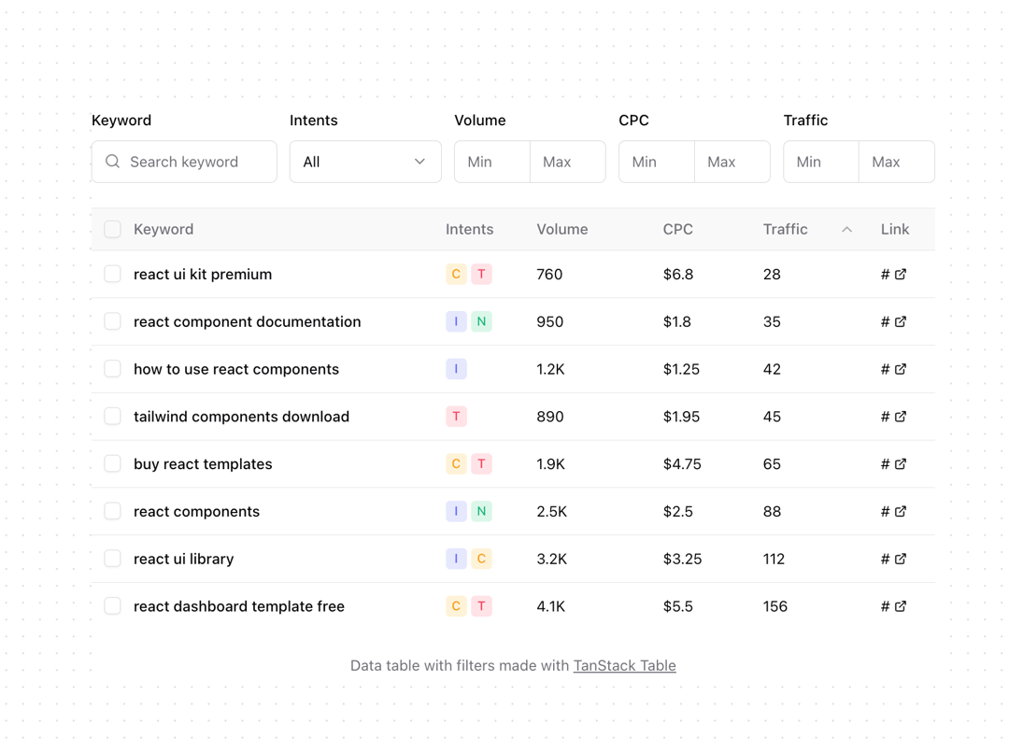The image size is (1009, 752).
Task: Click the C intent badge on react ui kit premium
Action: pos(456,274)
